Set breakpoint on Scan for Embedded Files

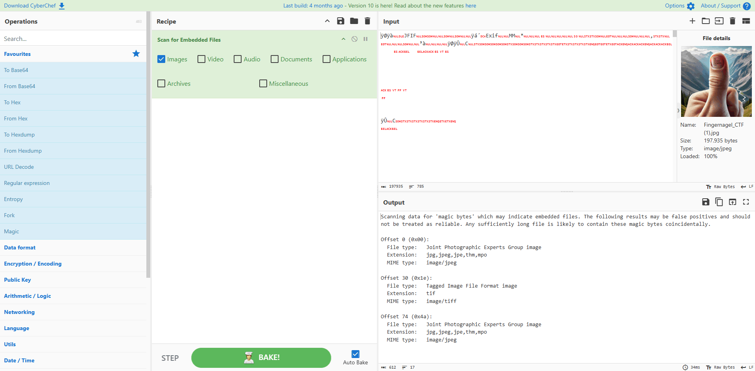pyautogui.click(x=366, y=39)
